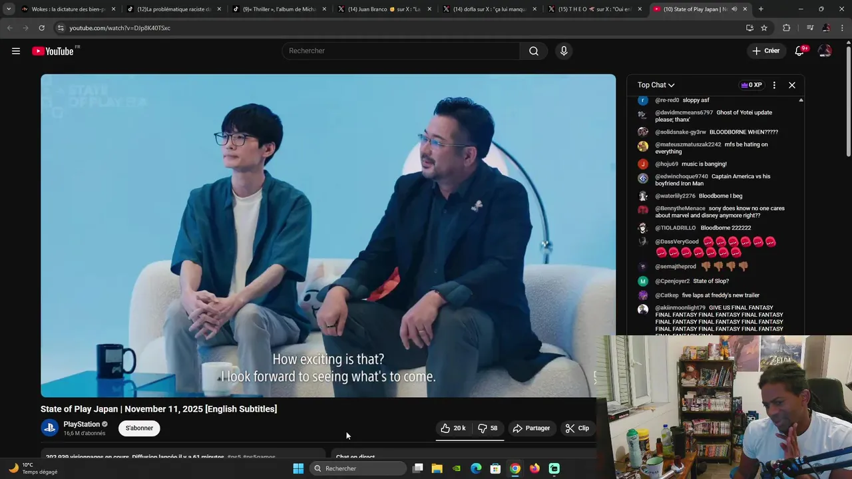Open Microsoft Edge from taskbar
The image size is (852, 479).
pos(476,468)
